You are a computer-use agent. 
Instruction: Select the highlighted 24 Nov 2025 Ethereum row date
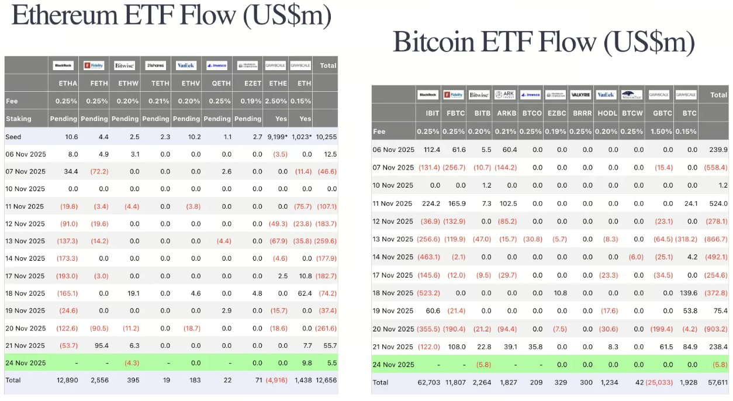(25, 363)
